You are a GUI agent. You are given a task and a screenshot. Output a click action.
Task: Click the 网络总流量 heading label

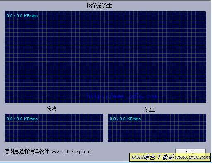pos(99,6)
